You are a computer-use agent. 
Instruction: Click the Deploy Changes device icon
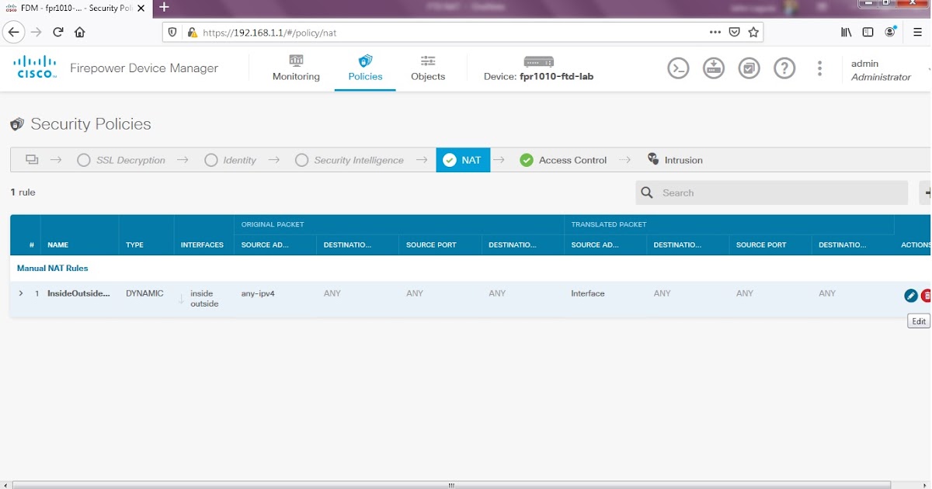click(714, 68)
